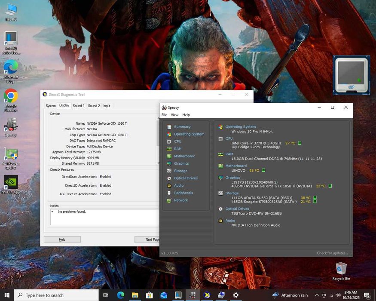This screenshot has width=376, height=301.
Task: Click green temperature indicator beside GPU 23 °C
Action: (330, 186)
